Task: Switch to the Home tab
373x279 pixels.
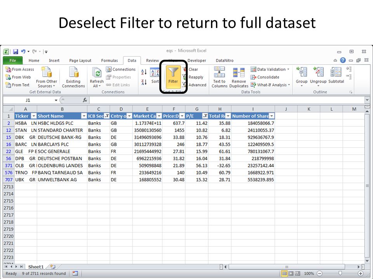Action: click(x=34, y=60)
